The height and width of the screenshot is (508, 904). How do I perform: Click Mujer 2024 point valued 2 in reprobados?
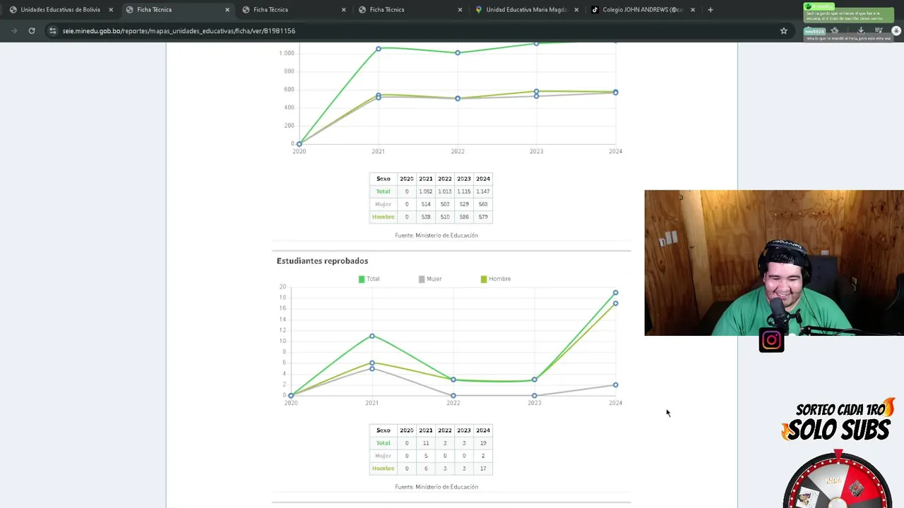coord(616,385)
